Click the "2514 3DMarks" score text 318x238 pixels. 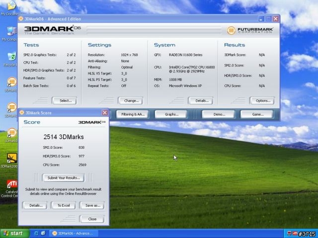pyautogui.click(x=64, y=137)
